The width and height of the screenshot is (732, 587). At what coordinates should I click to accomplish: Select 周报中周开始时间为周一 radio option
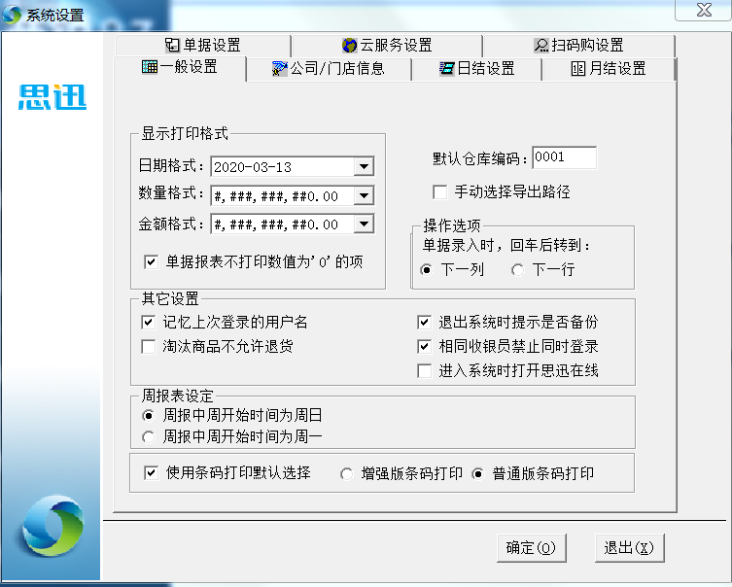pos(149,437)
